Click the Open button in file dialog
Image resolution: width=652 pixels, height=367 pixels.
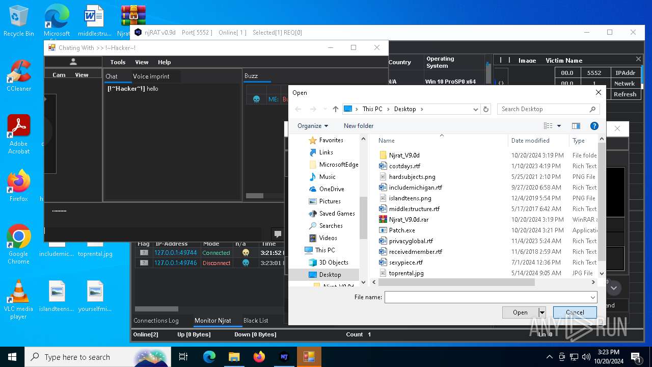click(x=520, y=312)
